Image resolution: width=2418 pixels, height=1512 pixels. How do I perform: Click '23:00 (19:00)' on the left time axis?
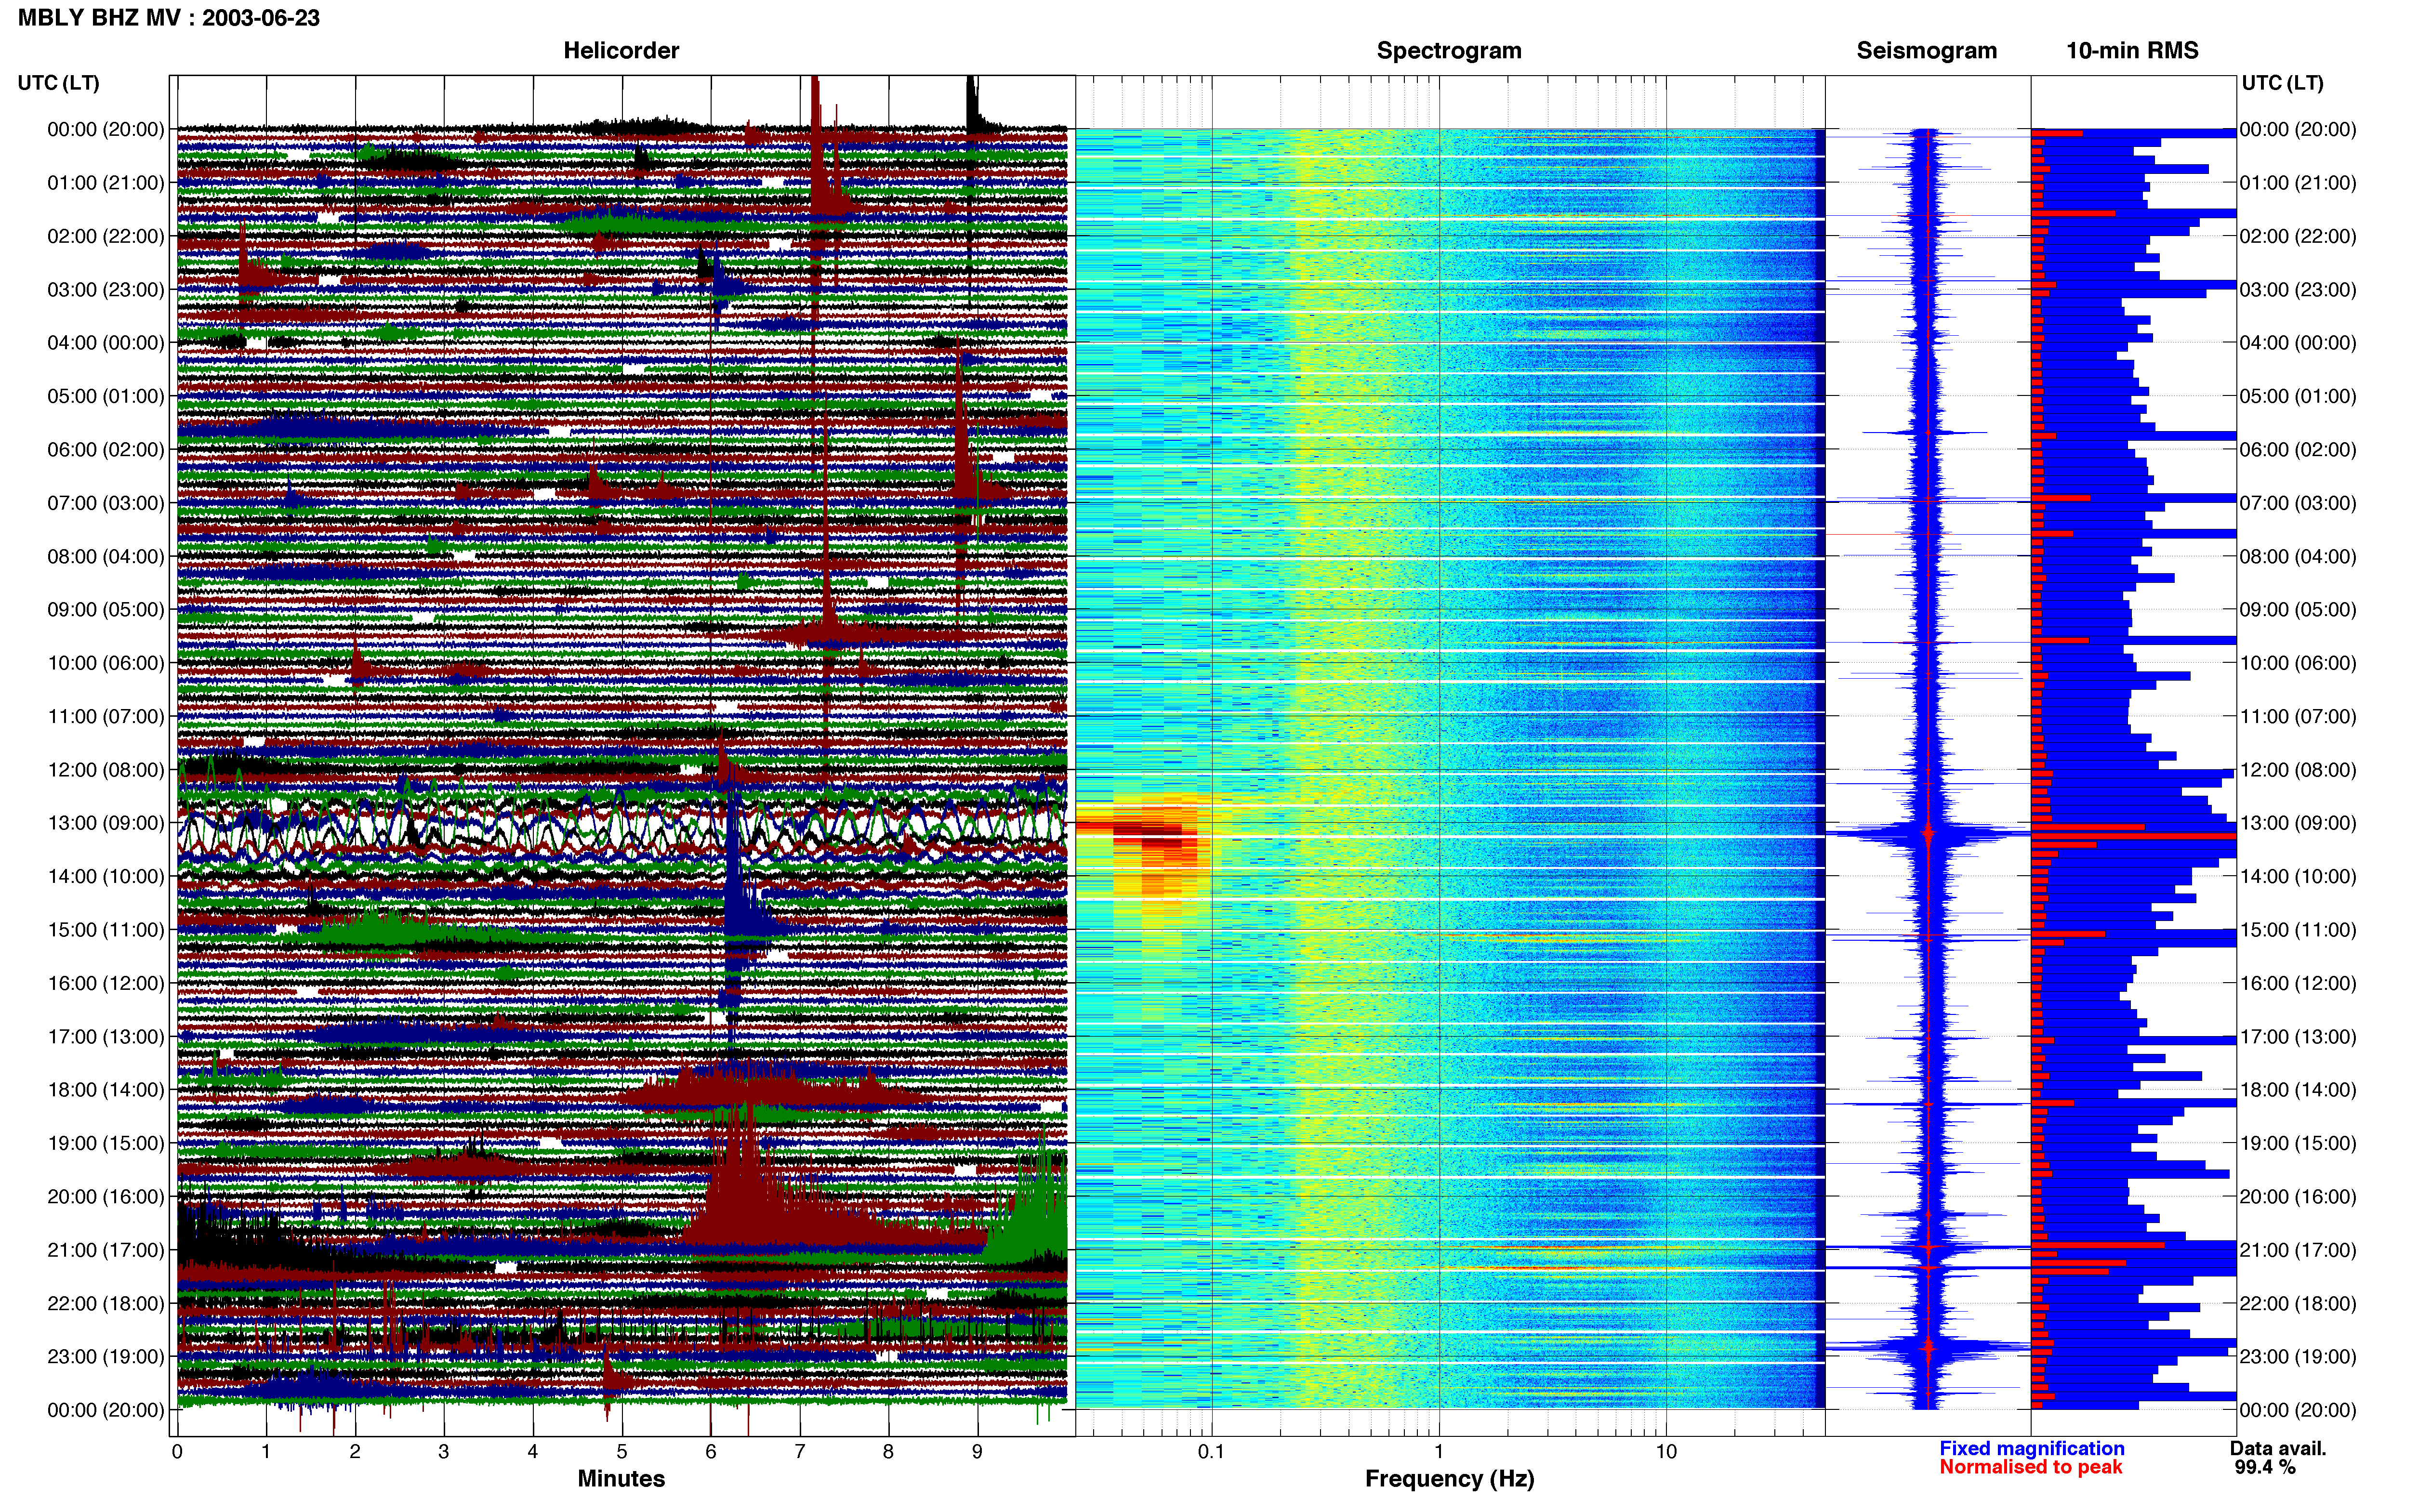[x=106, y=1357]
